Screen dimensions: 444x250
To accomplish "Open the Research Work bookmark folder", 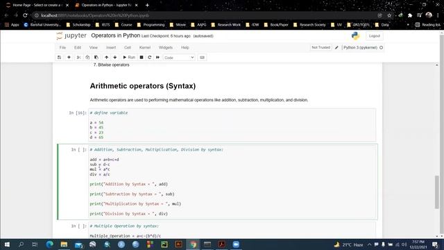I will (x=226, y=25).
